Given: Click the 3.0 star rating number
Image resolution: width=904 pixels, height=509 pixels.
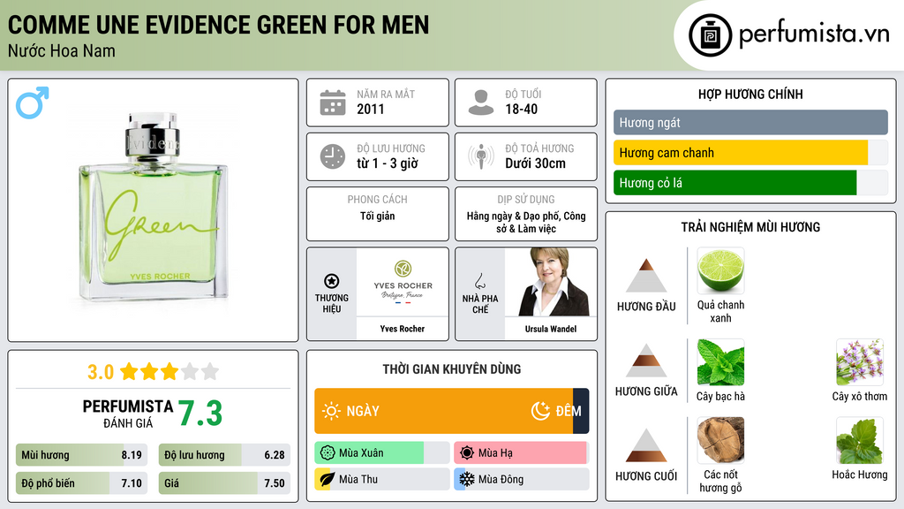Looking at the screenshot, I should point(101,372).
